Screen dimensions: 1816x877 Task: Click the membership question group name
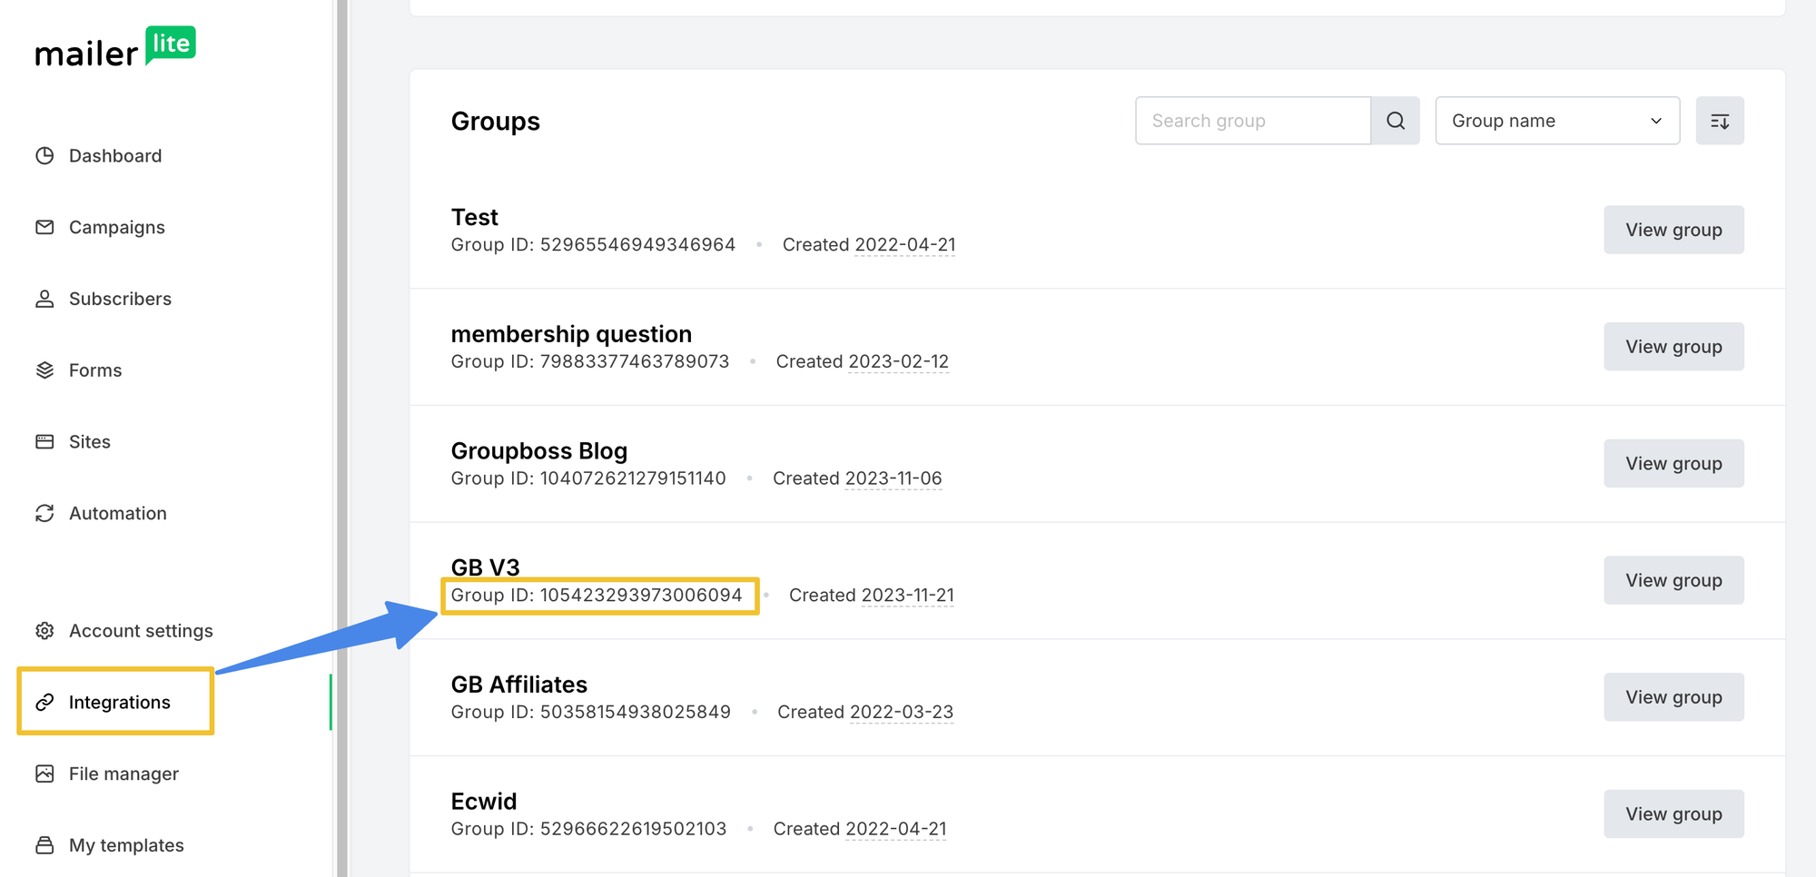point(571,334)
